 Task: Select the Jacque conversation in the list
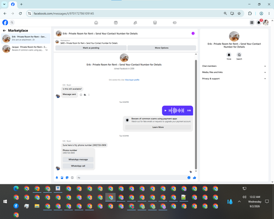26,49
